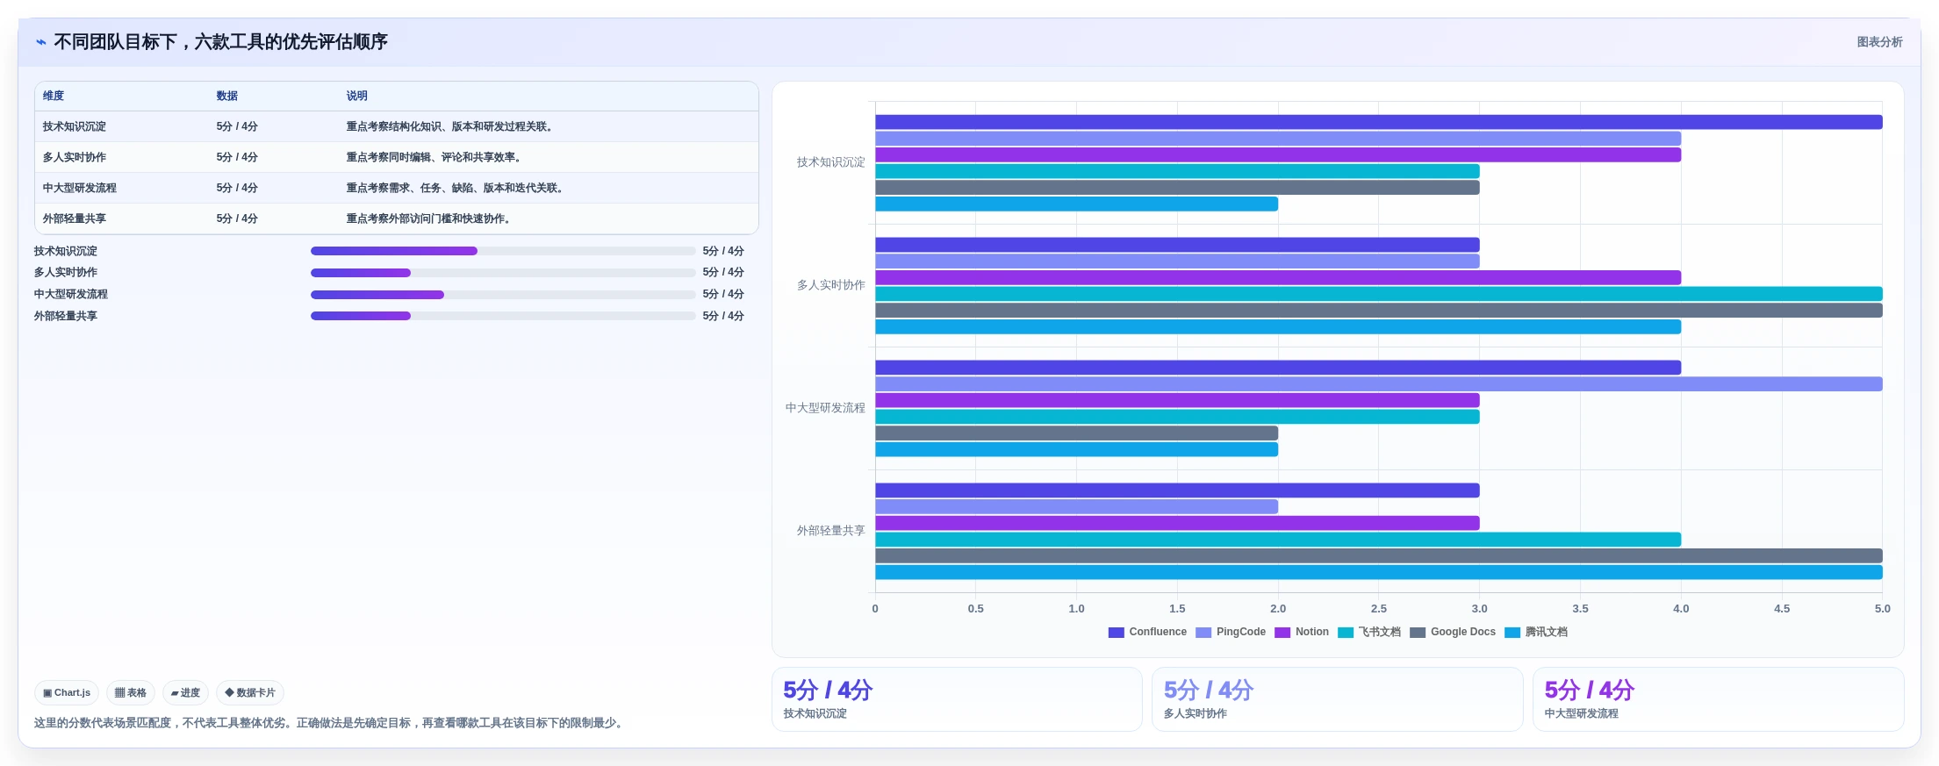Toggle the Google Docs legend swatch
This screenshot has height=766, width=1939.
coord(1418,632)
